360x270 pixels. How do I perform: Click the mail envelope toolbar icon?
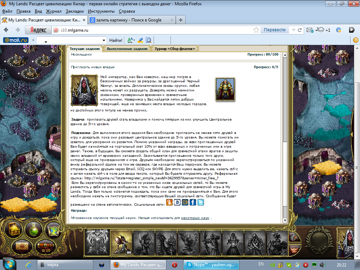click(310, 30)
